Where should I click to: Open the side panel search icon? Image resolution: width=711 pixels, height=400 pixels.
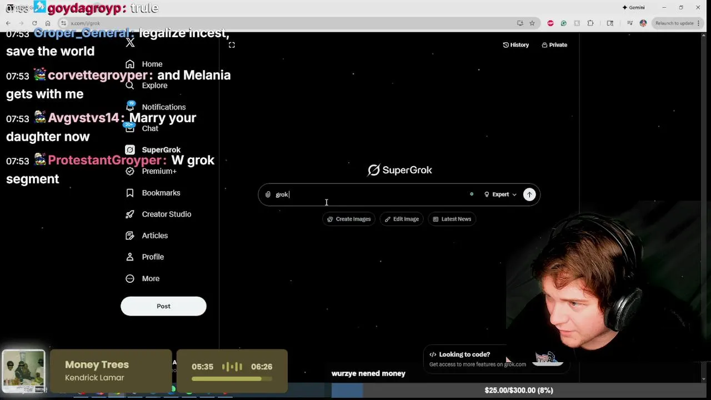(x=610, y=23)
